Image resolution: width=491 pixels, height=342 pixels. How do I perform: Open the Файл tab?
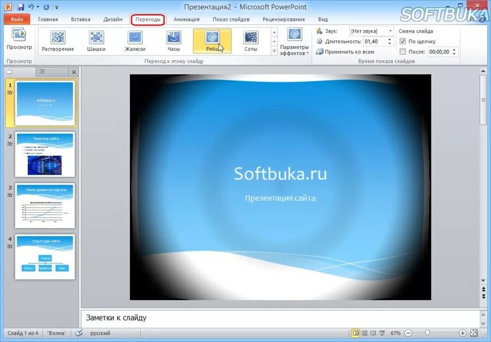(x=16, y=20)
